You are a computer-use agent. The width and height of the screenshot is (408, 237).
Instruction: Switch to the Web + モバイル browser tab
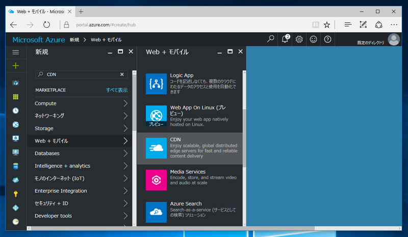[x=40, y=12]
